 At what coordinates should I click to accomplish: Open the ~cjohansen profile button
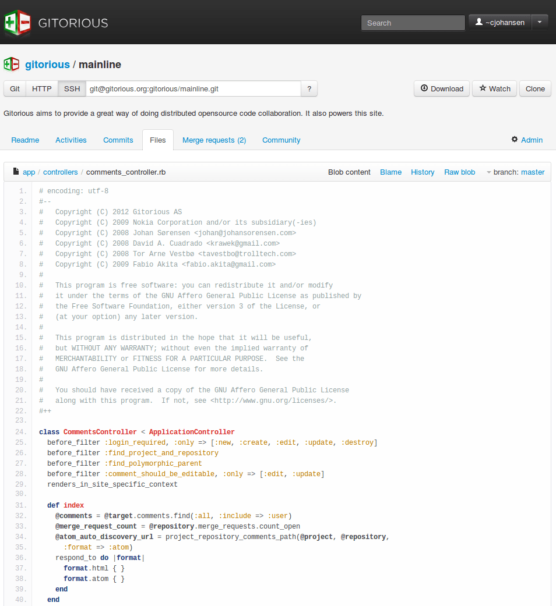point(500,23)
